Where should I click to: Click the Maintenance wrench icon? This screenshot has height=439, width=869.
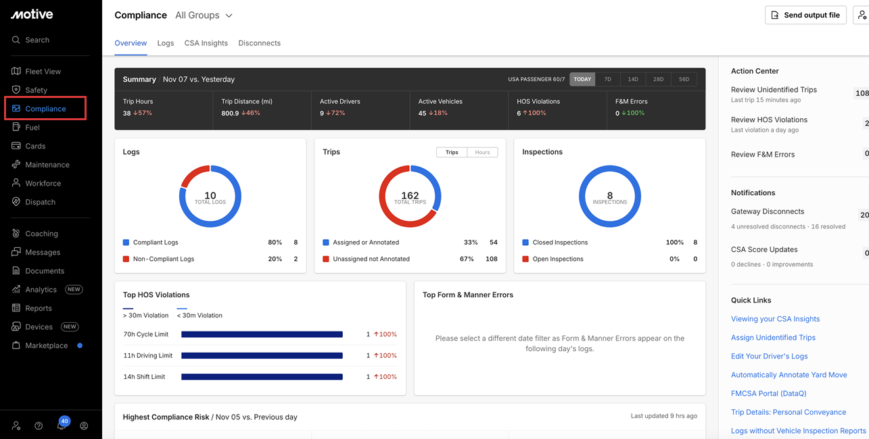tap(16, 165)
